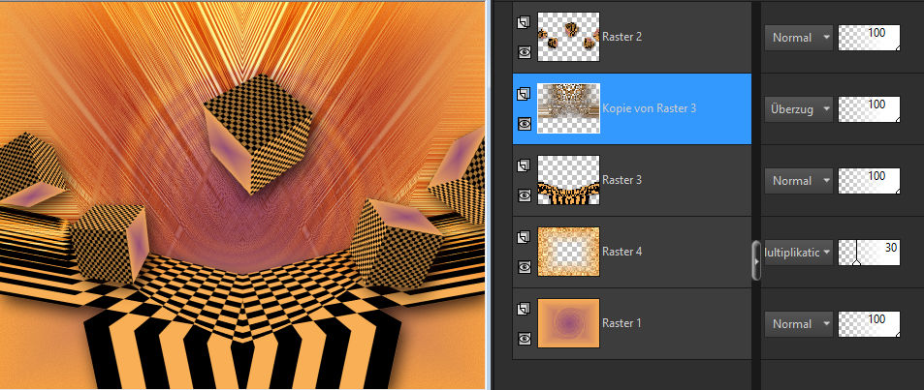Click the raster layer type icon for Raster 1
924x390 pixels.
coord(525,309)
